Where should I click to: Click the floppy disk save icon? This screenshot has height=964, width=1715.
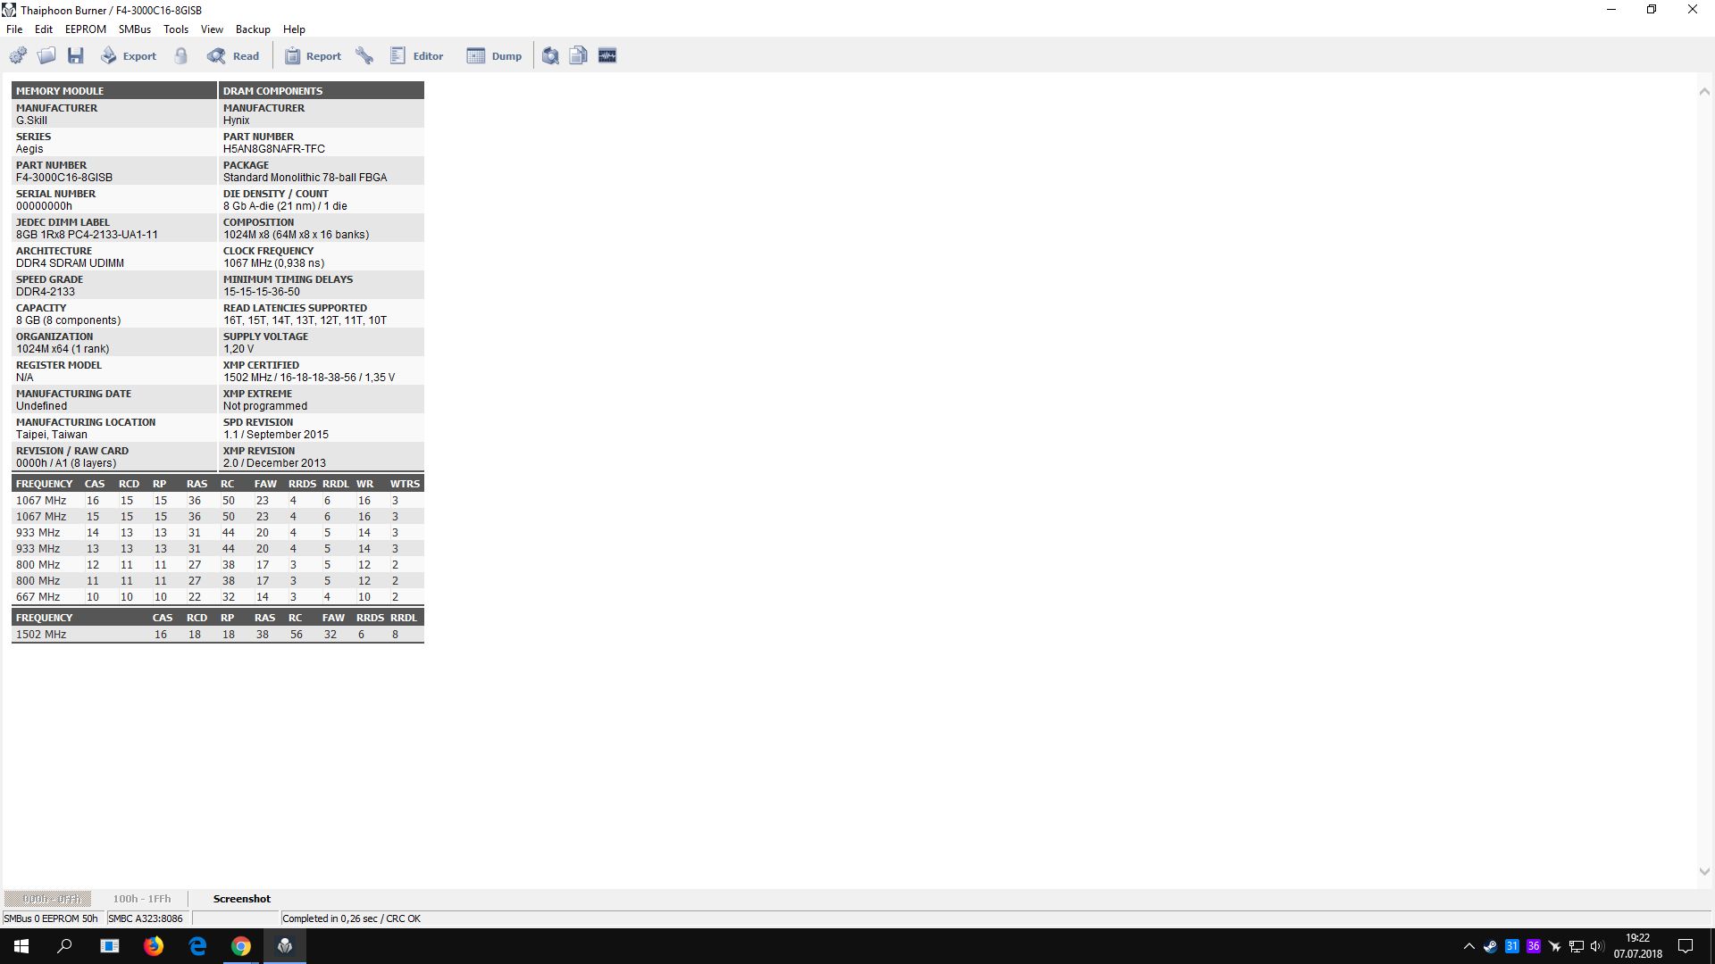(76, 55)
